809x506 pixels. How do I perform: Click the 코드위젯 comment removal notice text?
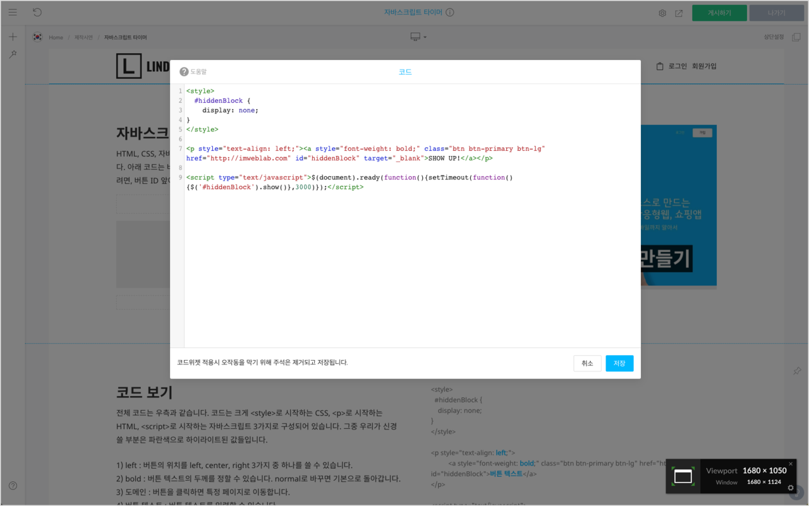click(262, 363)
